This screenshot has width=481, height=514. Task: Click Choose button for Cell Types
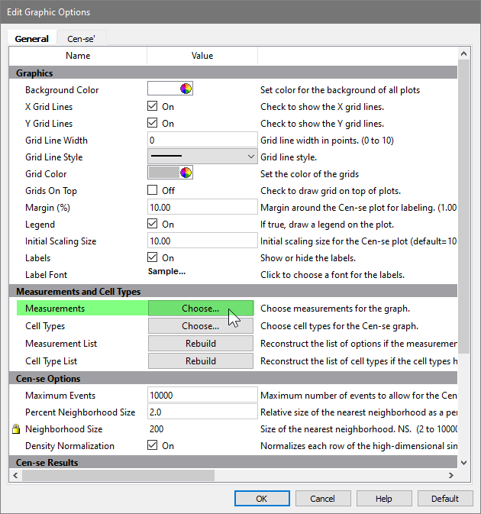pyautogui.click(x=200, y=326)
